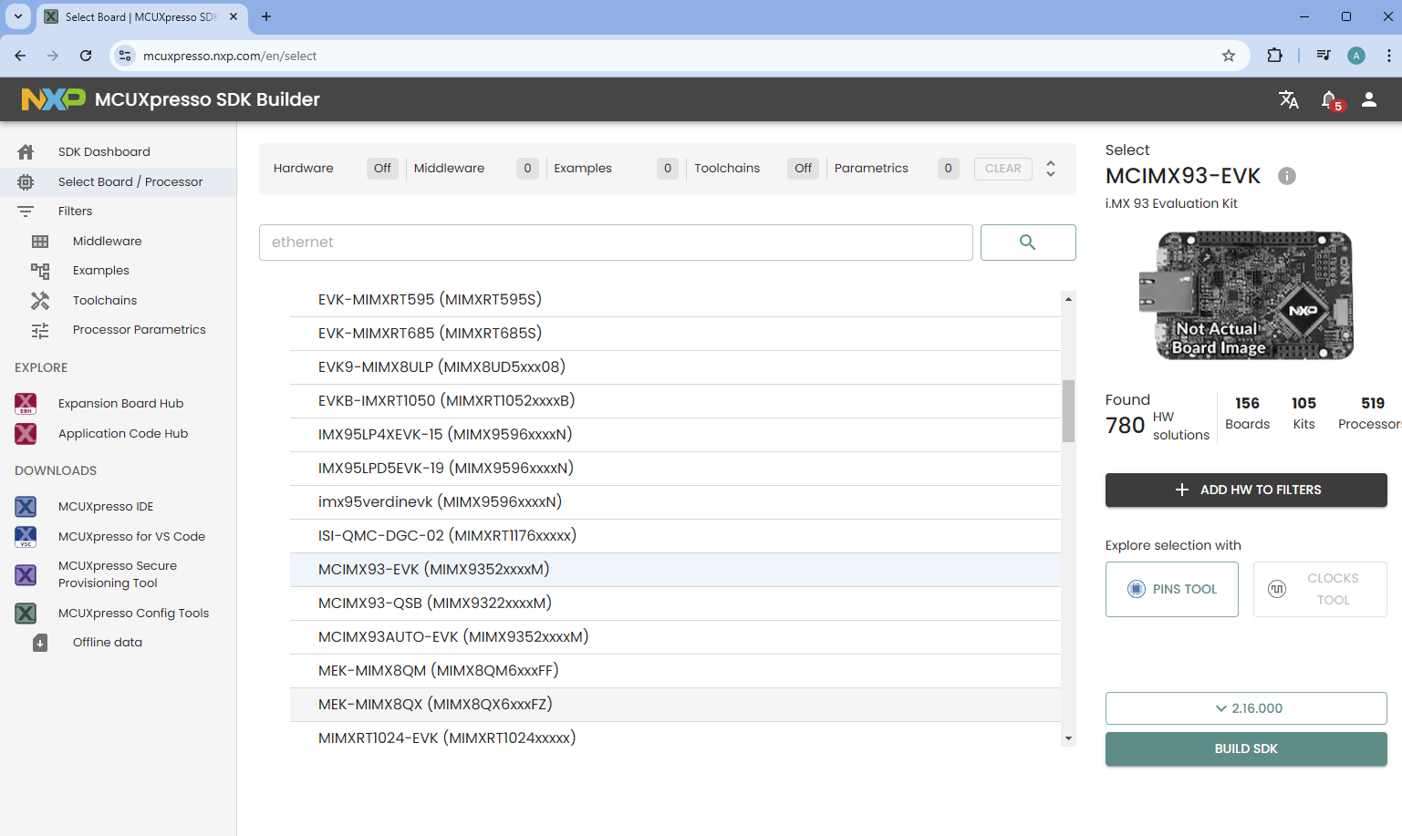Click the MCIMX93-EVK board image
This screenshot has height=836, width=1402.
[x=1246, y=295]
